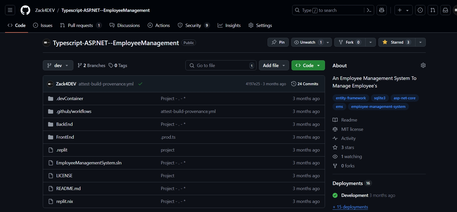The height and width of the screenshot is (212, 457).
Task: Open the Unwatch notifications dropdown
Action: (x=311, y=42)
